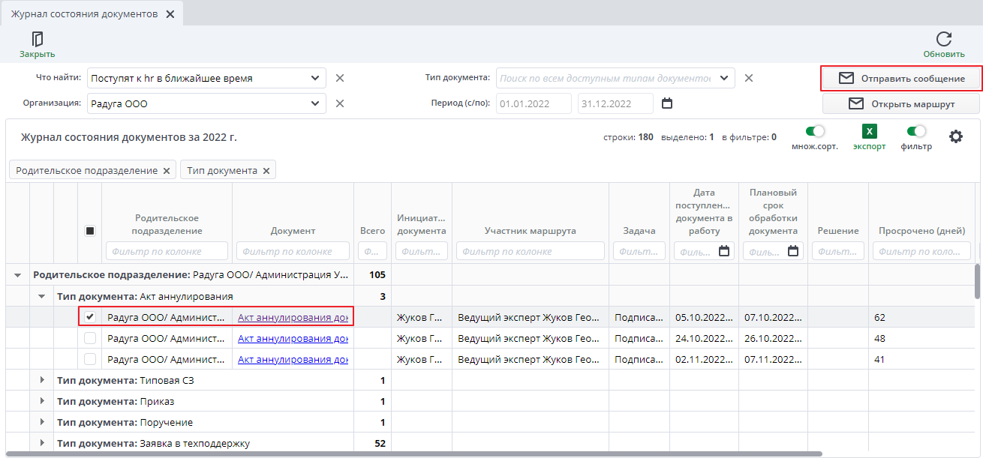983x458 pixels.
Task: Toggle the фильтр switch
Action: coord(916,131)
